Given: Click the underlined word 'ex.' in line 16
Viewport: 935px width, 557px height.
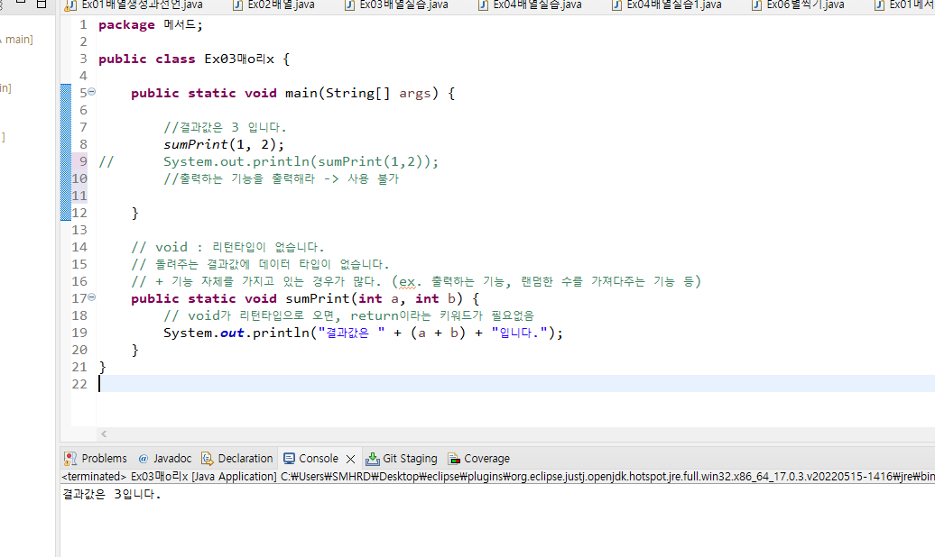Looking at the screenshot, I should (x=407, y=282).
